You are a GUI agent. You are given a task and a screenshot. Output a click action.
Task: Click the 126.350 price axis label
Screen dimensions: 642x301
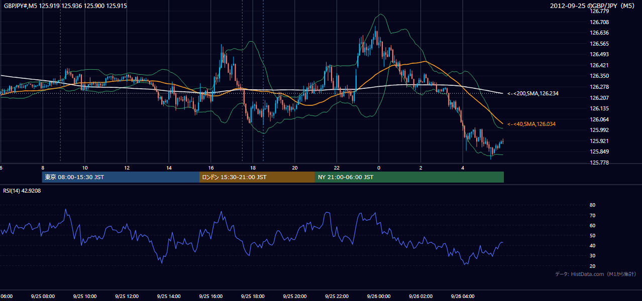[x=598, y=76]
